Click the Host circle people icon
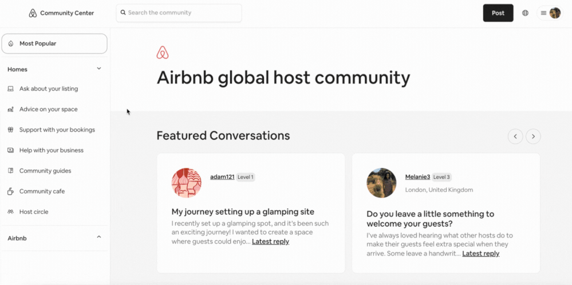The height and width of the screenshot is (285, 572). [x=10, y=212]
